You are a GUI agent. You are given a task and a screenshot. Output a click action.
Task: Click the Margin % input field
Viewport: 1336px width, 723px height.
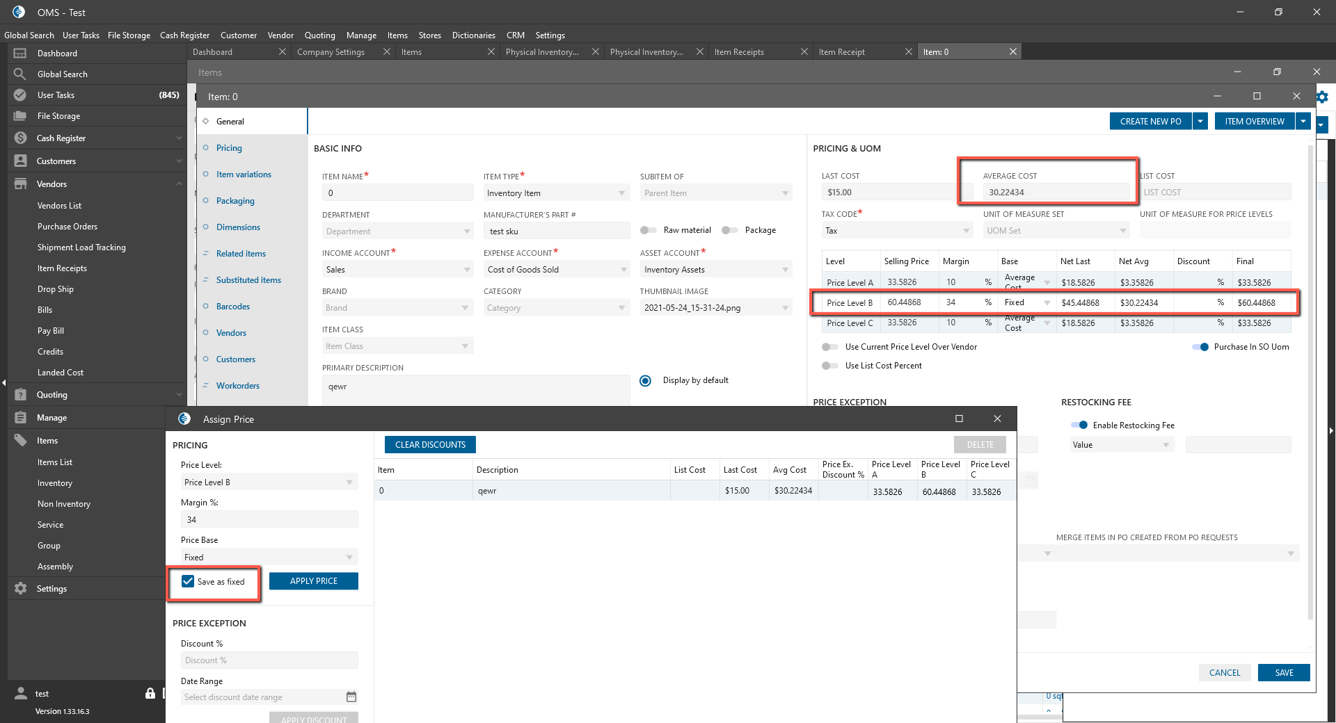pos(269,520)
